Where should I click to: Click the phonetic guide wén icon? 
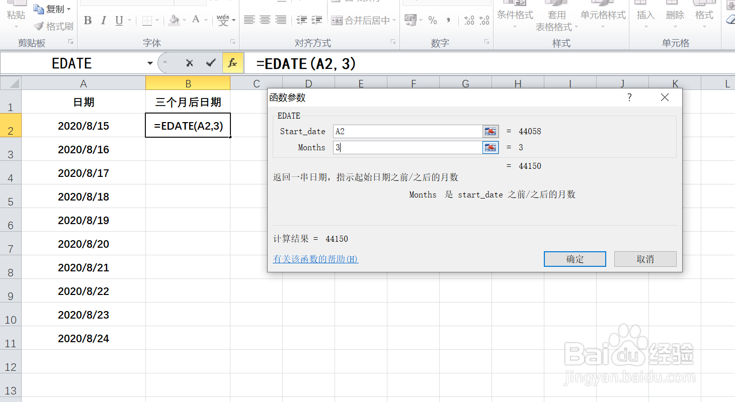(223, 21)
